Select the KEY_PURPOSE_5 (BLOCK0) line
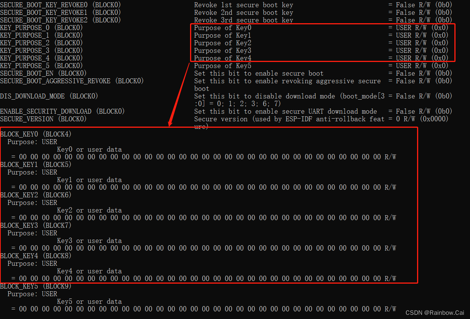This screenshot has width=470, height=319. (x=41, y=66)
